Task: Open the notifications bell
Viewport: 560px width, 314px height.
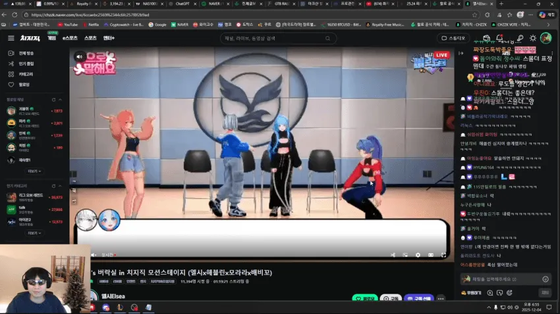Action: click(x=499, y=37)
